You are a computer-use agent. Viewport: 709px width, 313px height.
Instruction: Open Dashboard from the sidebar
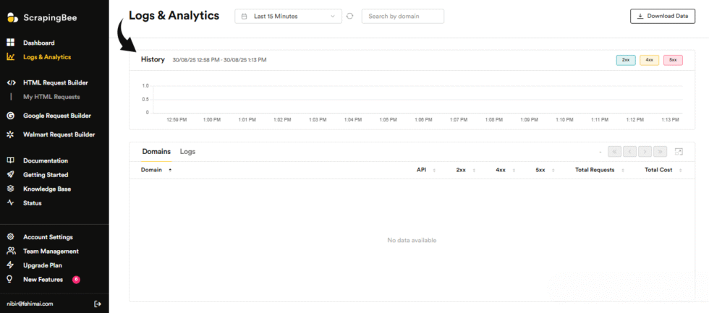tap(38, 43)
